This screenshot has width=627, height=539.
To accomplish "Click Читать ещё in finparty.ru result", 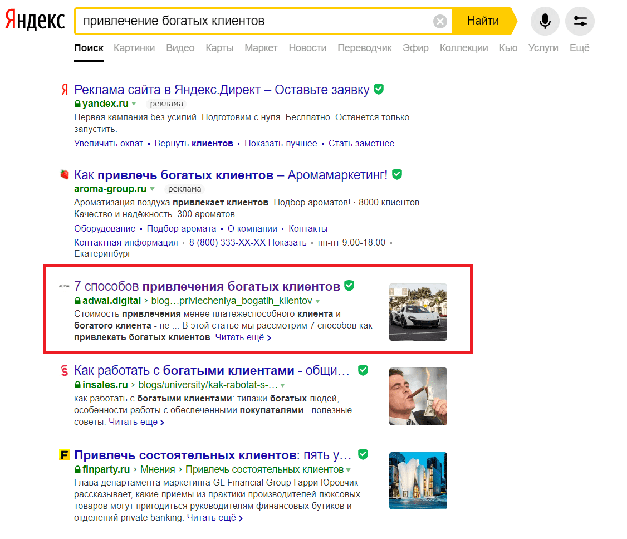I will tap(215, 517).
